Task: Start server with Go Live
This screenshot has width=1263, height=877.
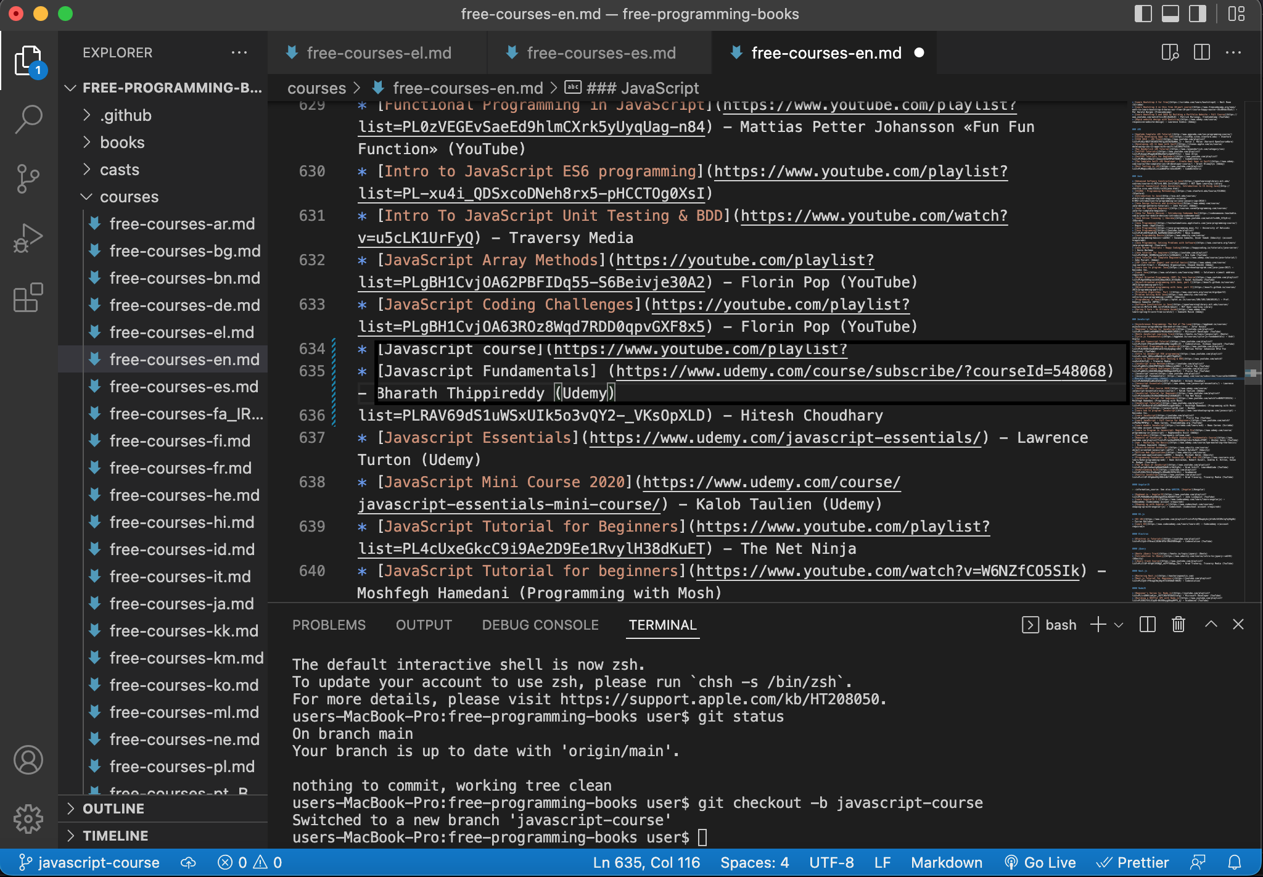Action: 1040,862
